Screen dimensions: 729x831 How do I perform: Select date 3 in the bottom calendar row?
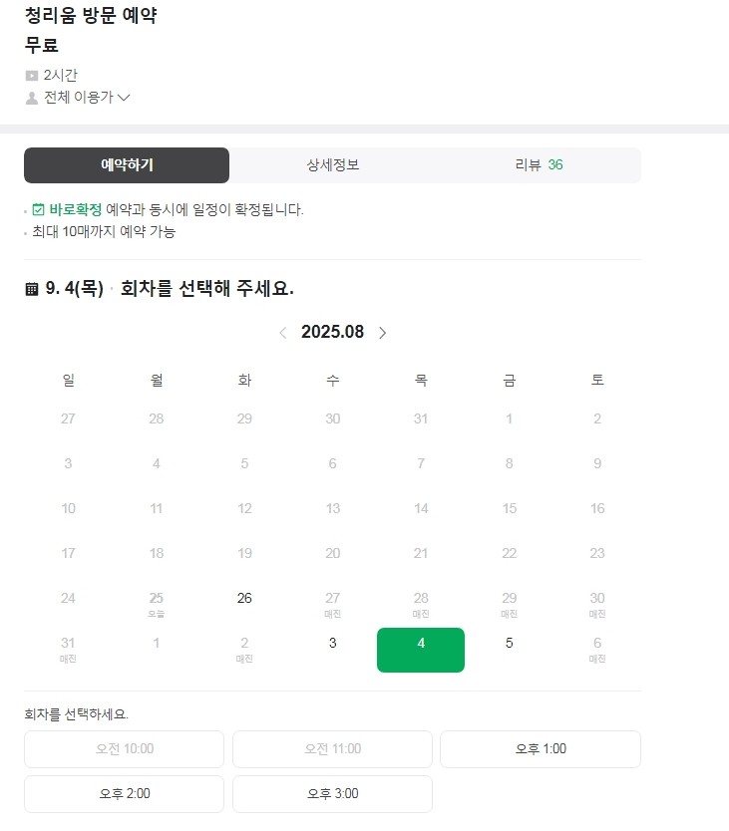(x=332, y=644)
